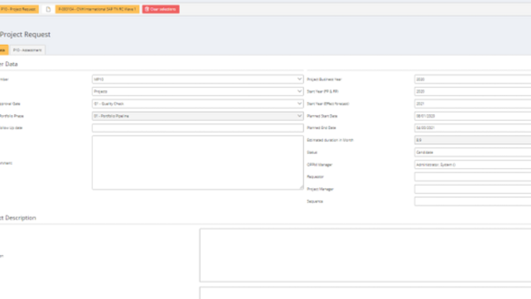The height and width of the screenshot is (299, 531).
Task: Open the P10 - Project Request breadcrumb
Action: pyautogui.click(x=19, y=9)
